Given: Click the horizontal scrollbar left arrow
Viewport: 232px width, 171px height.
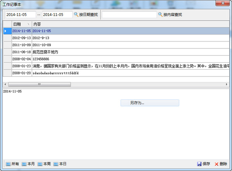Looking at the screenshot, I should [5, 84].
